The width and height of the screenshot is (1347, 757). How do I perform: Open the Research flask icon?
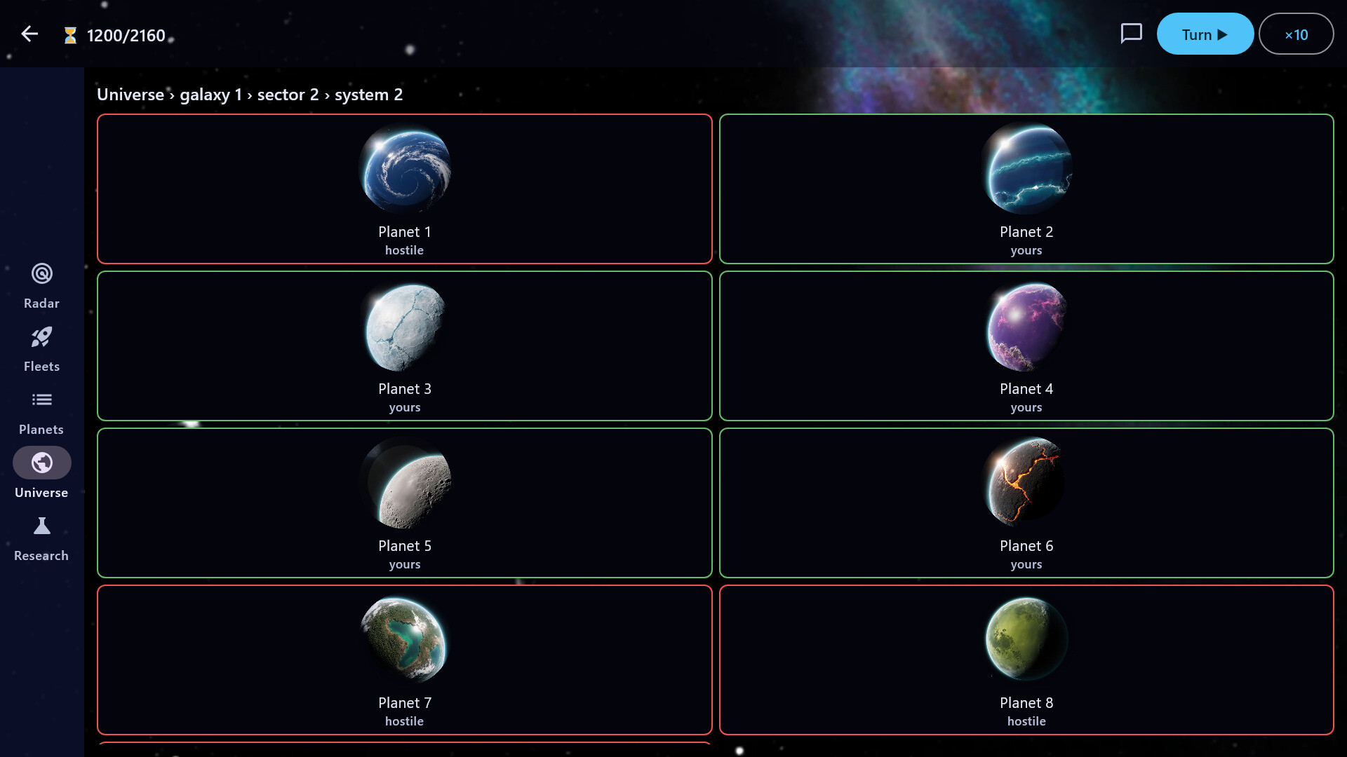42,526
